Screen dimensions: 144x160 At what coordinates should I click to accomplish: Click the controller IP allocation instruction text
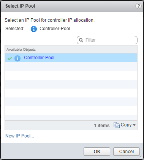coord(49,20)
